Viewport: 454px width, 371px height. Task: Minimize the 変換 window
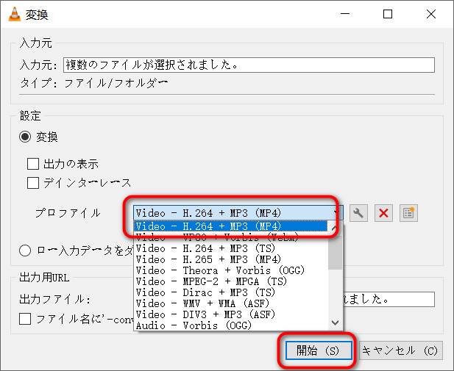coord(345,14)
